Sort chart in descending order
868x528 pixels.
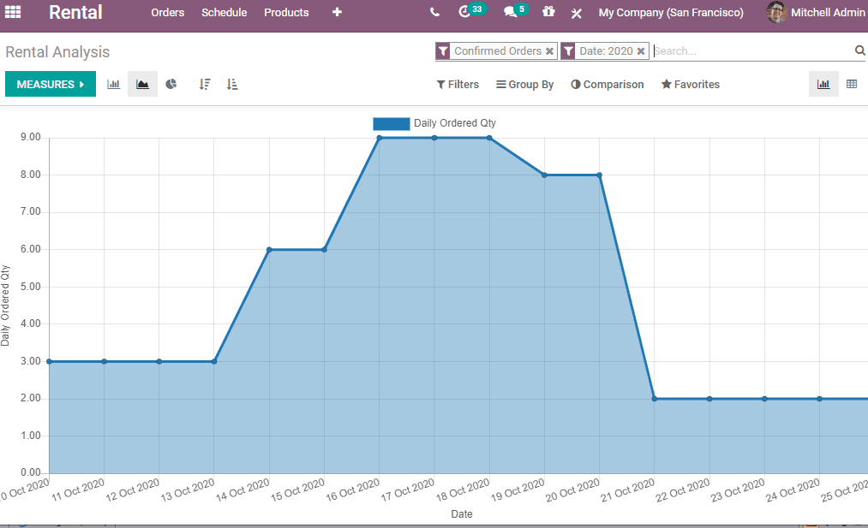pos(205,84)
